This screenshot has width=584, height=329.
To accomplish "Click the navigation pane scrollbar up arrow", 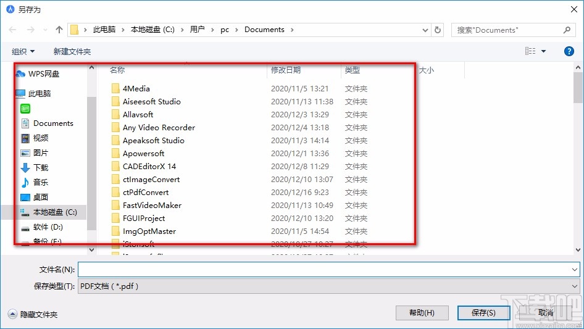I will click(91, 68).
